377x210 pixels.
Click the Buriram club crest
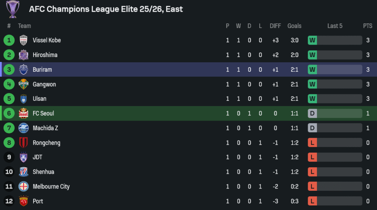[23, 69]
